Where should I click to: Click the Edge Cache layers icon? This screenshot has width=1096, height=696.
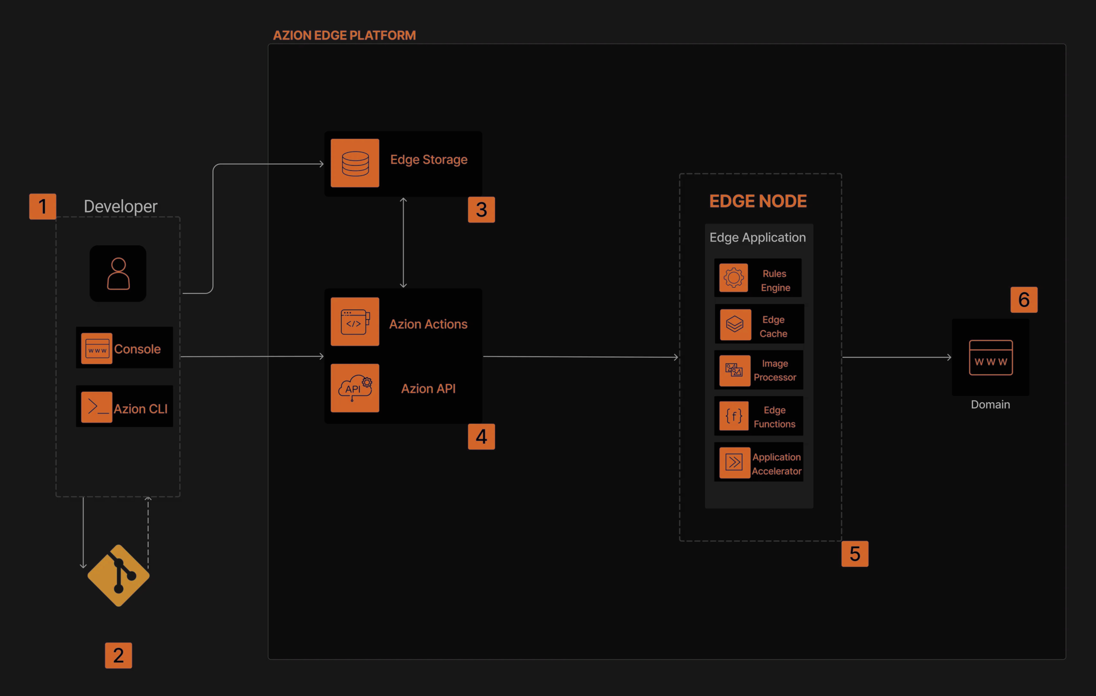tap(735, 324)
